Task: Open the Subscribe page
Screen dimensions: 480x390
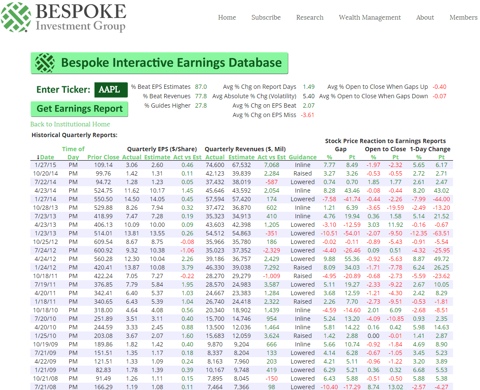Action: point(266,18)
